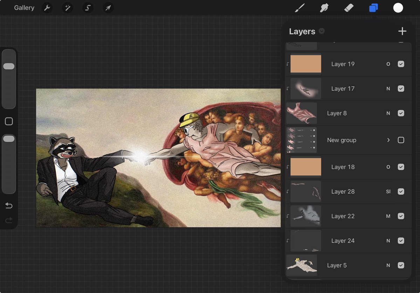This screenshot has height=293, width=420.
Task: Open blend mode SI for Layer 28
Action: 388,191
